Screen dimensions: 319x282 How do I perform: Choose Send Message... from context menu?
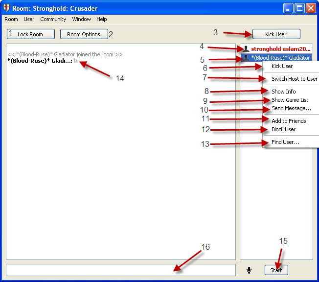[x=291, y=108]
